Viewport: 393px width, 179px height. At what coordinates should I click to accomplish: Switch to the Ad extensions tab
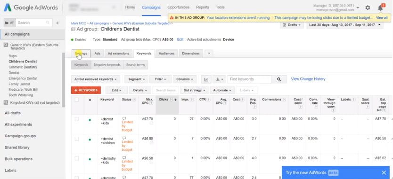[118, 54]
